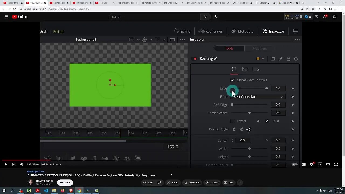The width and height of the screenshot is (345, 194).
Task: Choose the first Border Style bevel icon
Action: pos(234,129)
